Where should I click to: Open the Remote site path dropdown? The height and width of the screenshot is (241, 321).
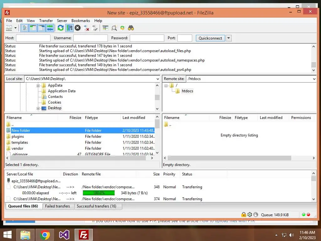pyautogui.click(x=314, y=79)
